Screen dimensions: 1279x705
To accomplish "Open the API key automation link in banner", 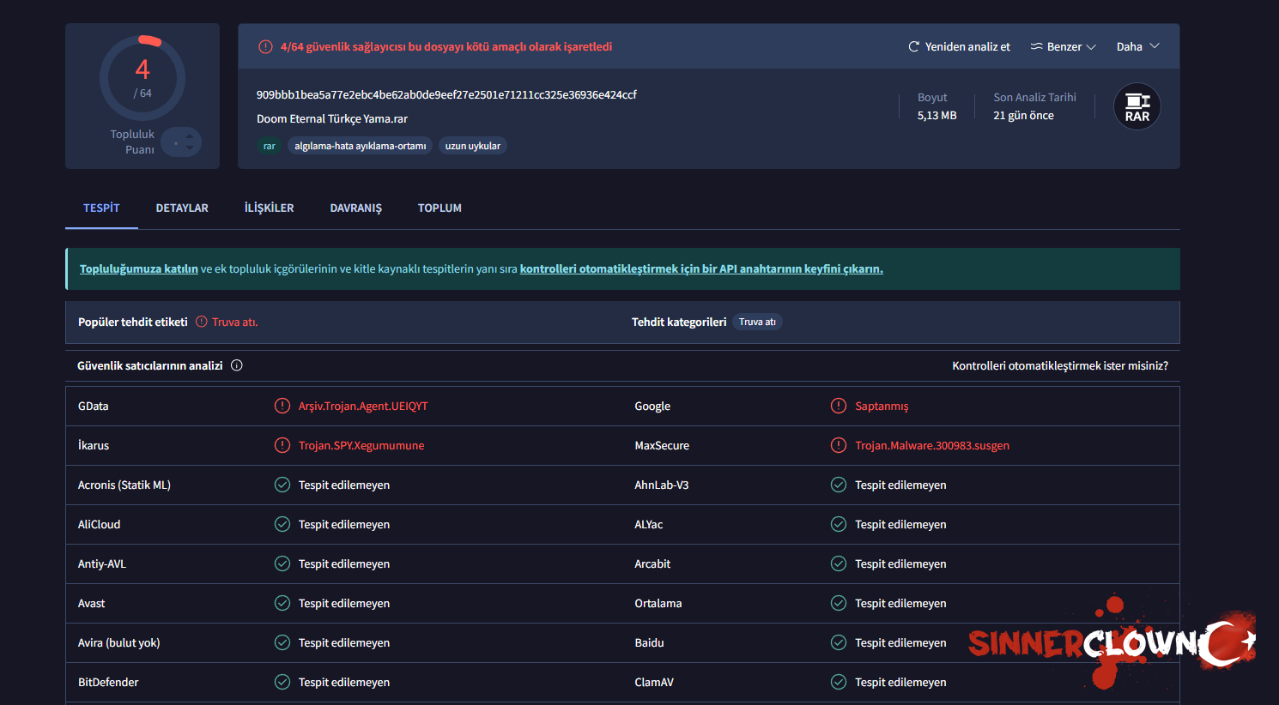I will (700, 268).
